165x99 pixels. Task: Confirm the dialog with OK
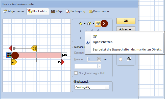click(x=126, y=21)
